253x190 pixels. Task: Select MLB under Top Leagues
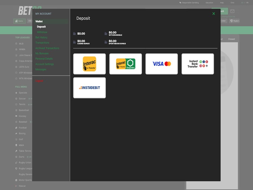[x=21, y=44]
